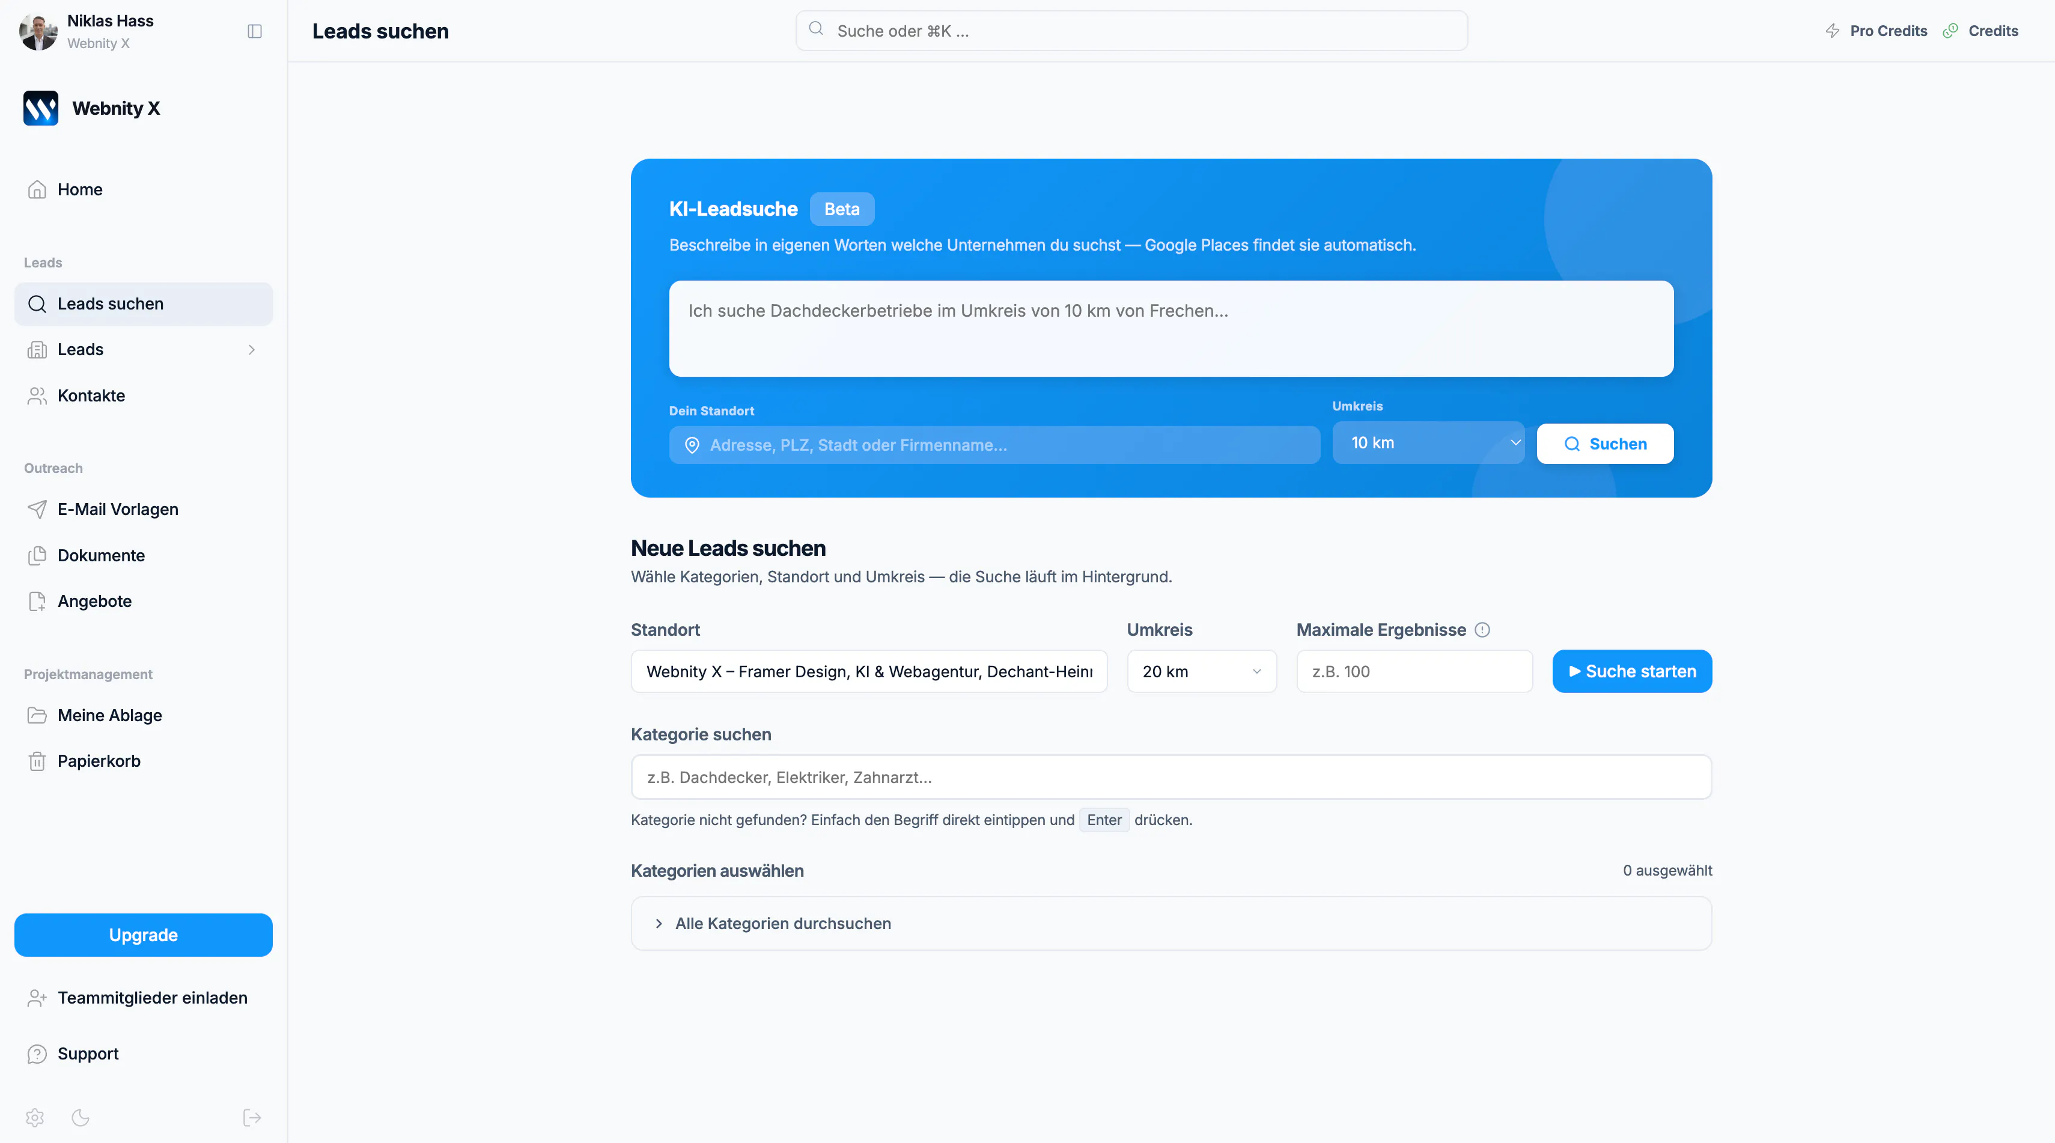This screenshot has height=1143, width=2055.
Task: Click Niklas Hass profile avatar
Action: pos(38,31)
